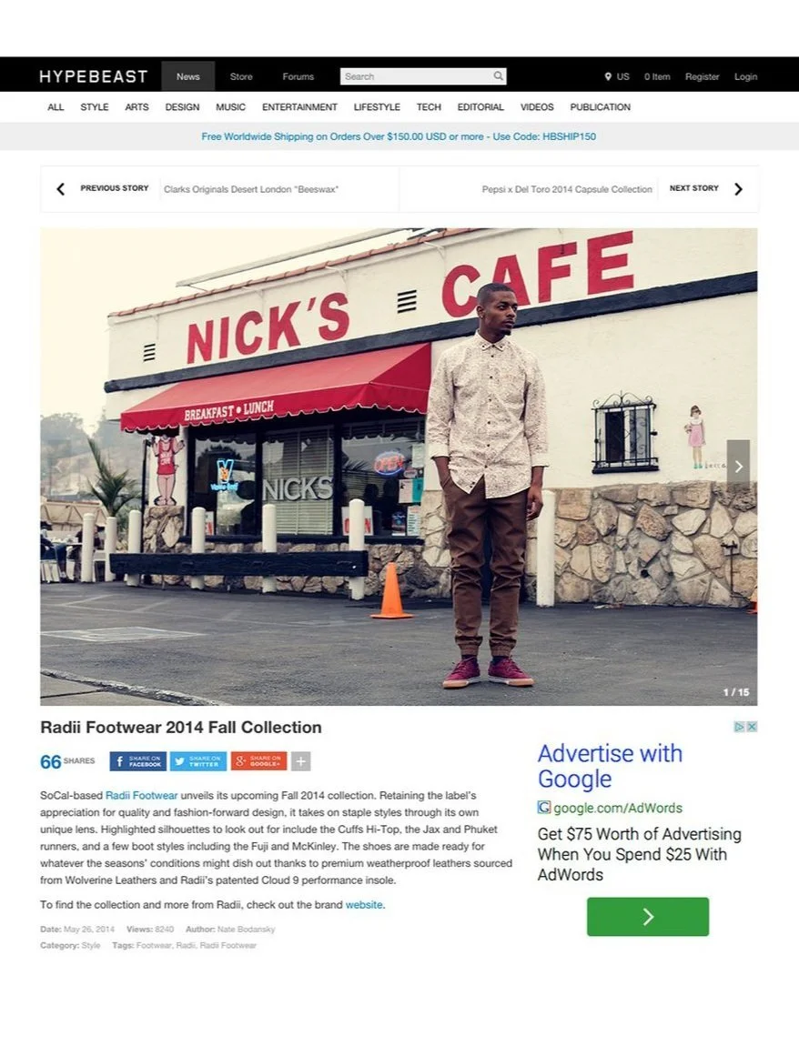Share on Twitter button

click(x=198, y=761)
